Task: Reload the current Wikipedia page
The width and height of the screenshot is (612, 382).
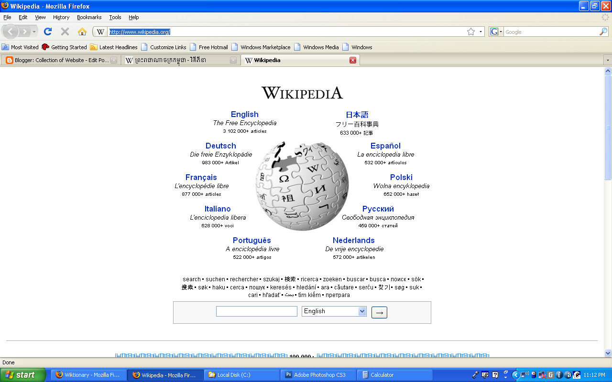Action: click(x=47, y=32)
